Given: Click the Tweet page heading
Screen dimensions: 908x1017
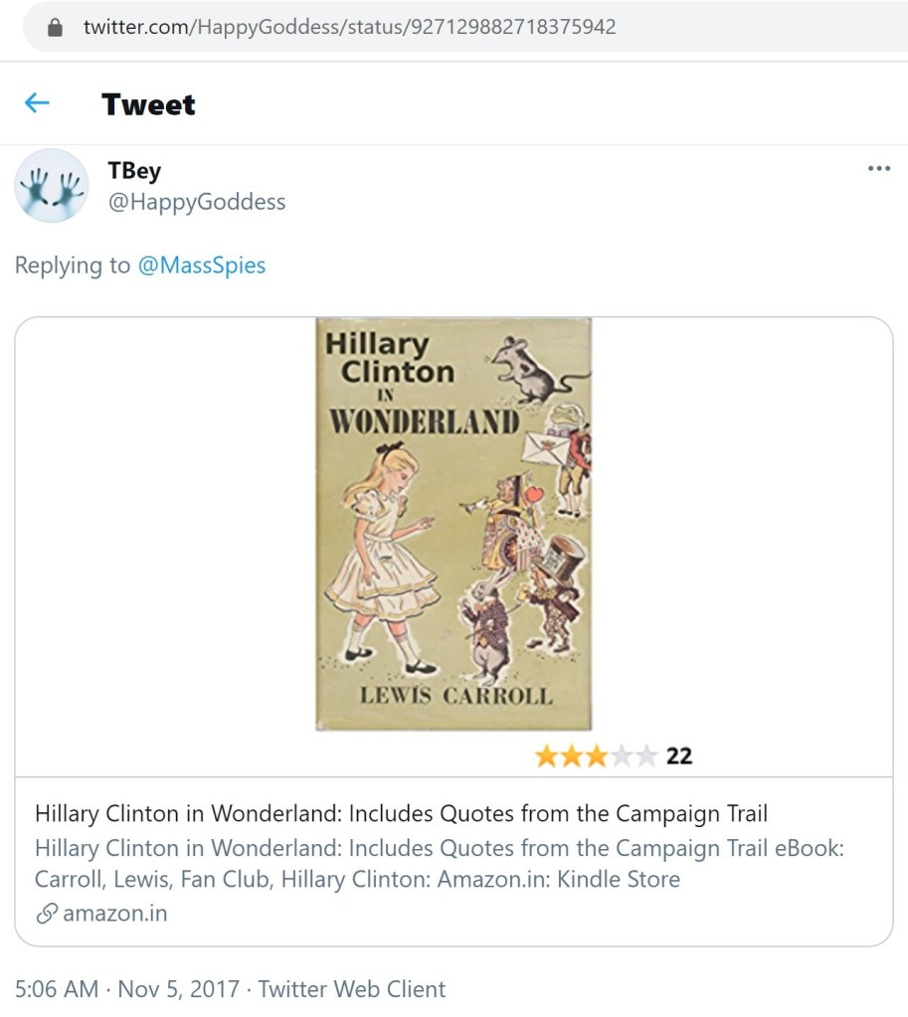Looking at the screenshot, I should click(148, 103).
